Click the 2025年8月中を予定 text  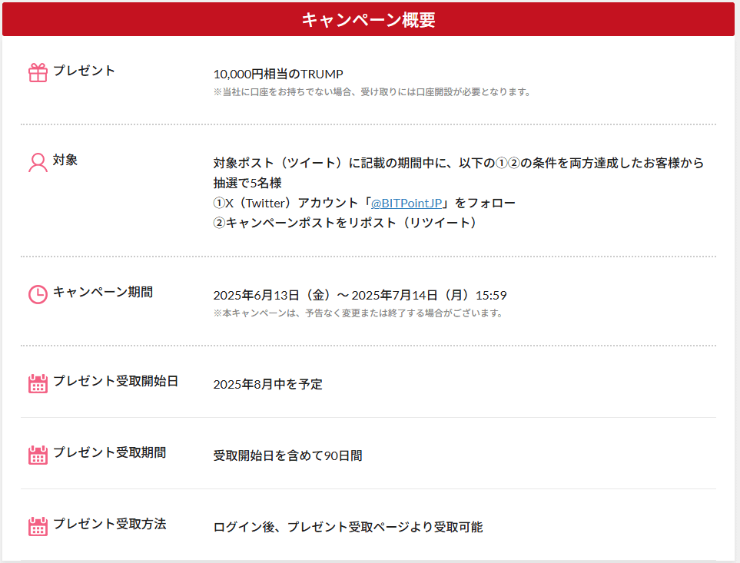tap(267, 384)
